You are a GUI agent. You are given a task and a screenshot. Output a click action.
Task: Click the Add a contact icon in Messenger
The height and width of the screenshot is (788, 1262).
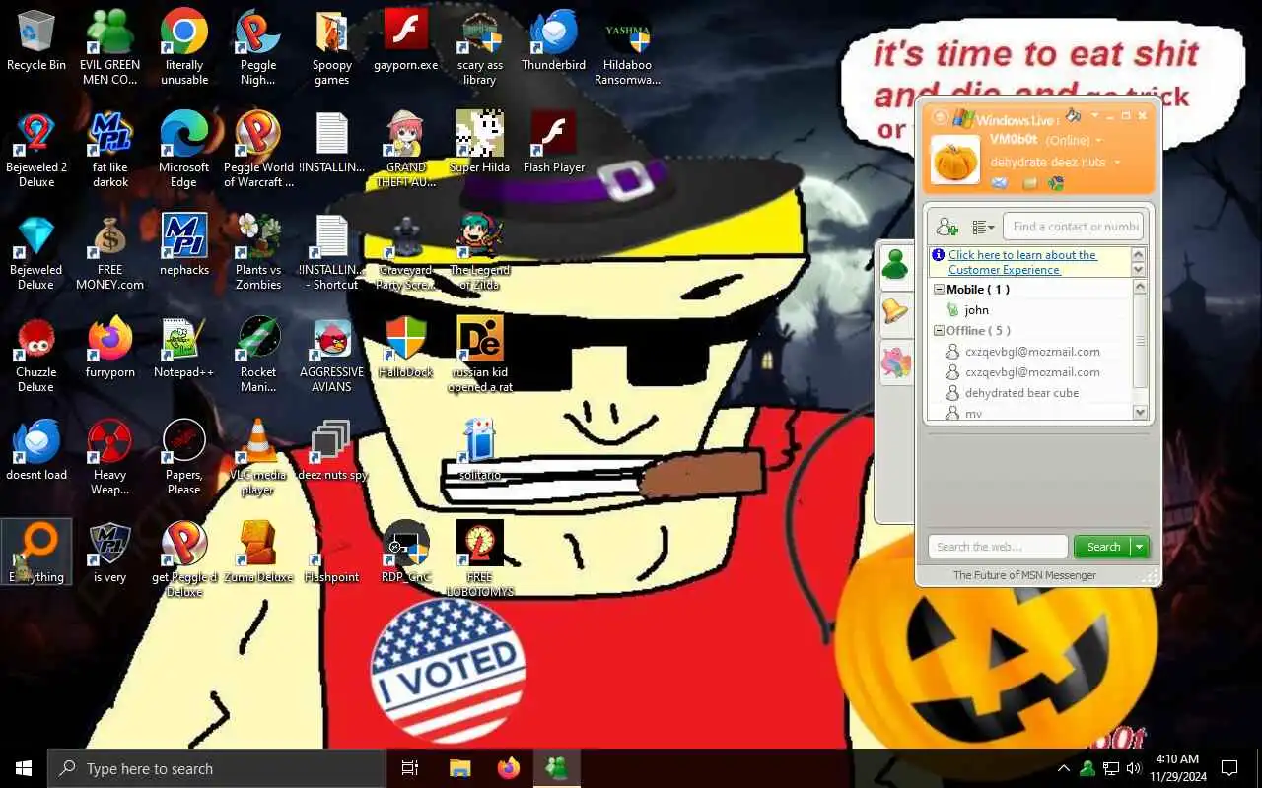(x=946, y=227)
